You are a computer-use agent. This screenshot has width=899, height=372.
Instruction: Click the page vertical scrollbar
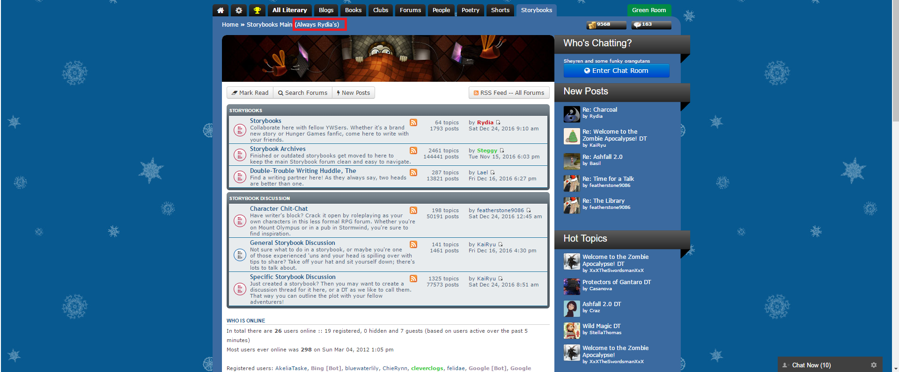[x=895, y=186]
